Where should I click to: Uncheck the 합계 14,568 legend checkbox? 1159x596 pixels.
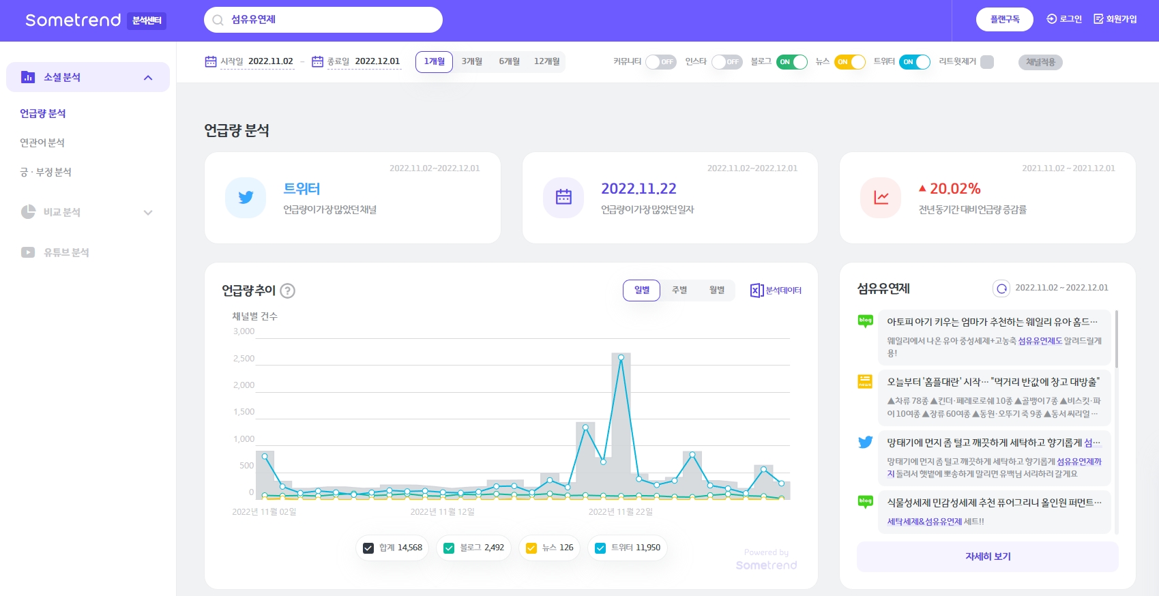[368, 548]
